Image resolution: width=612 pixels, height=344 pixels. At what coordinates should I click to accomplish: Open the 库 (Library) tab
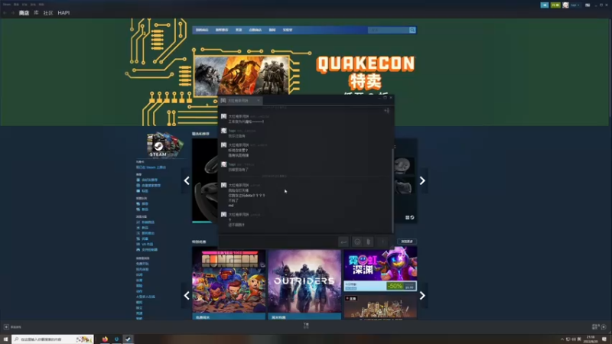point(36,13)
